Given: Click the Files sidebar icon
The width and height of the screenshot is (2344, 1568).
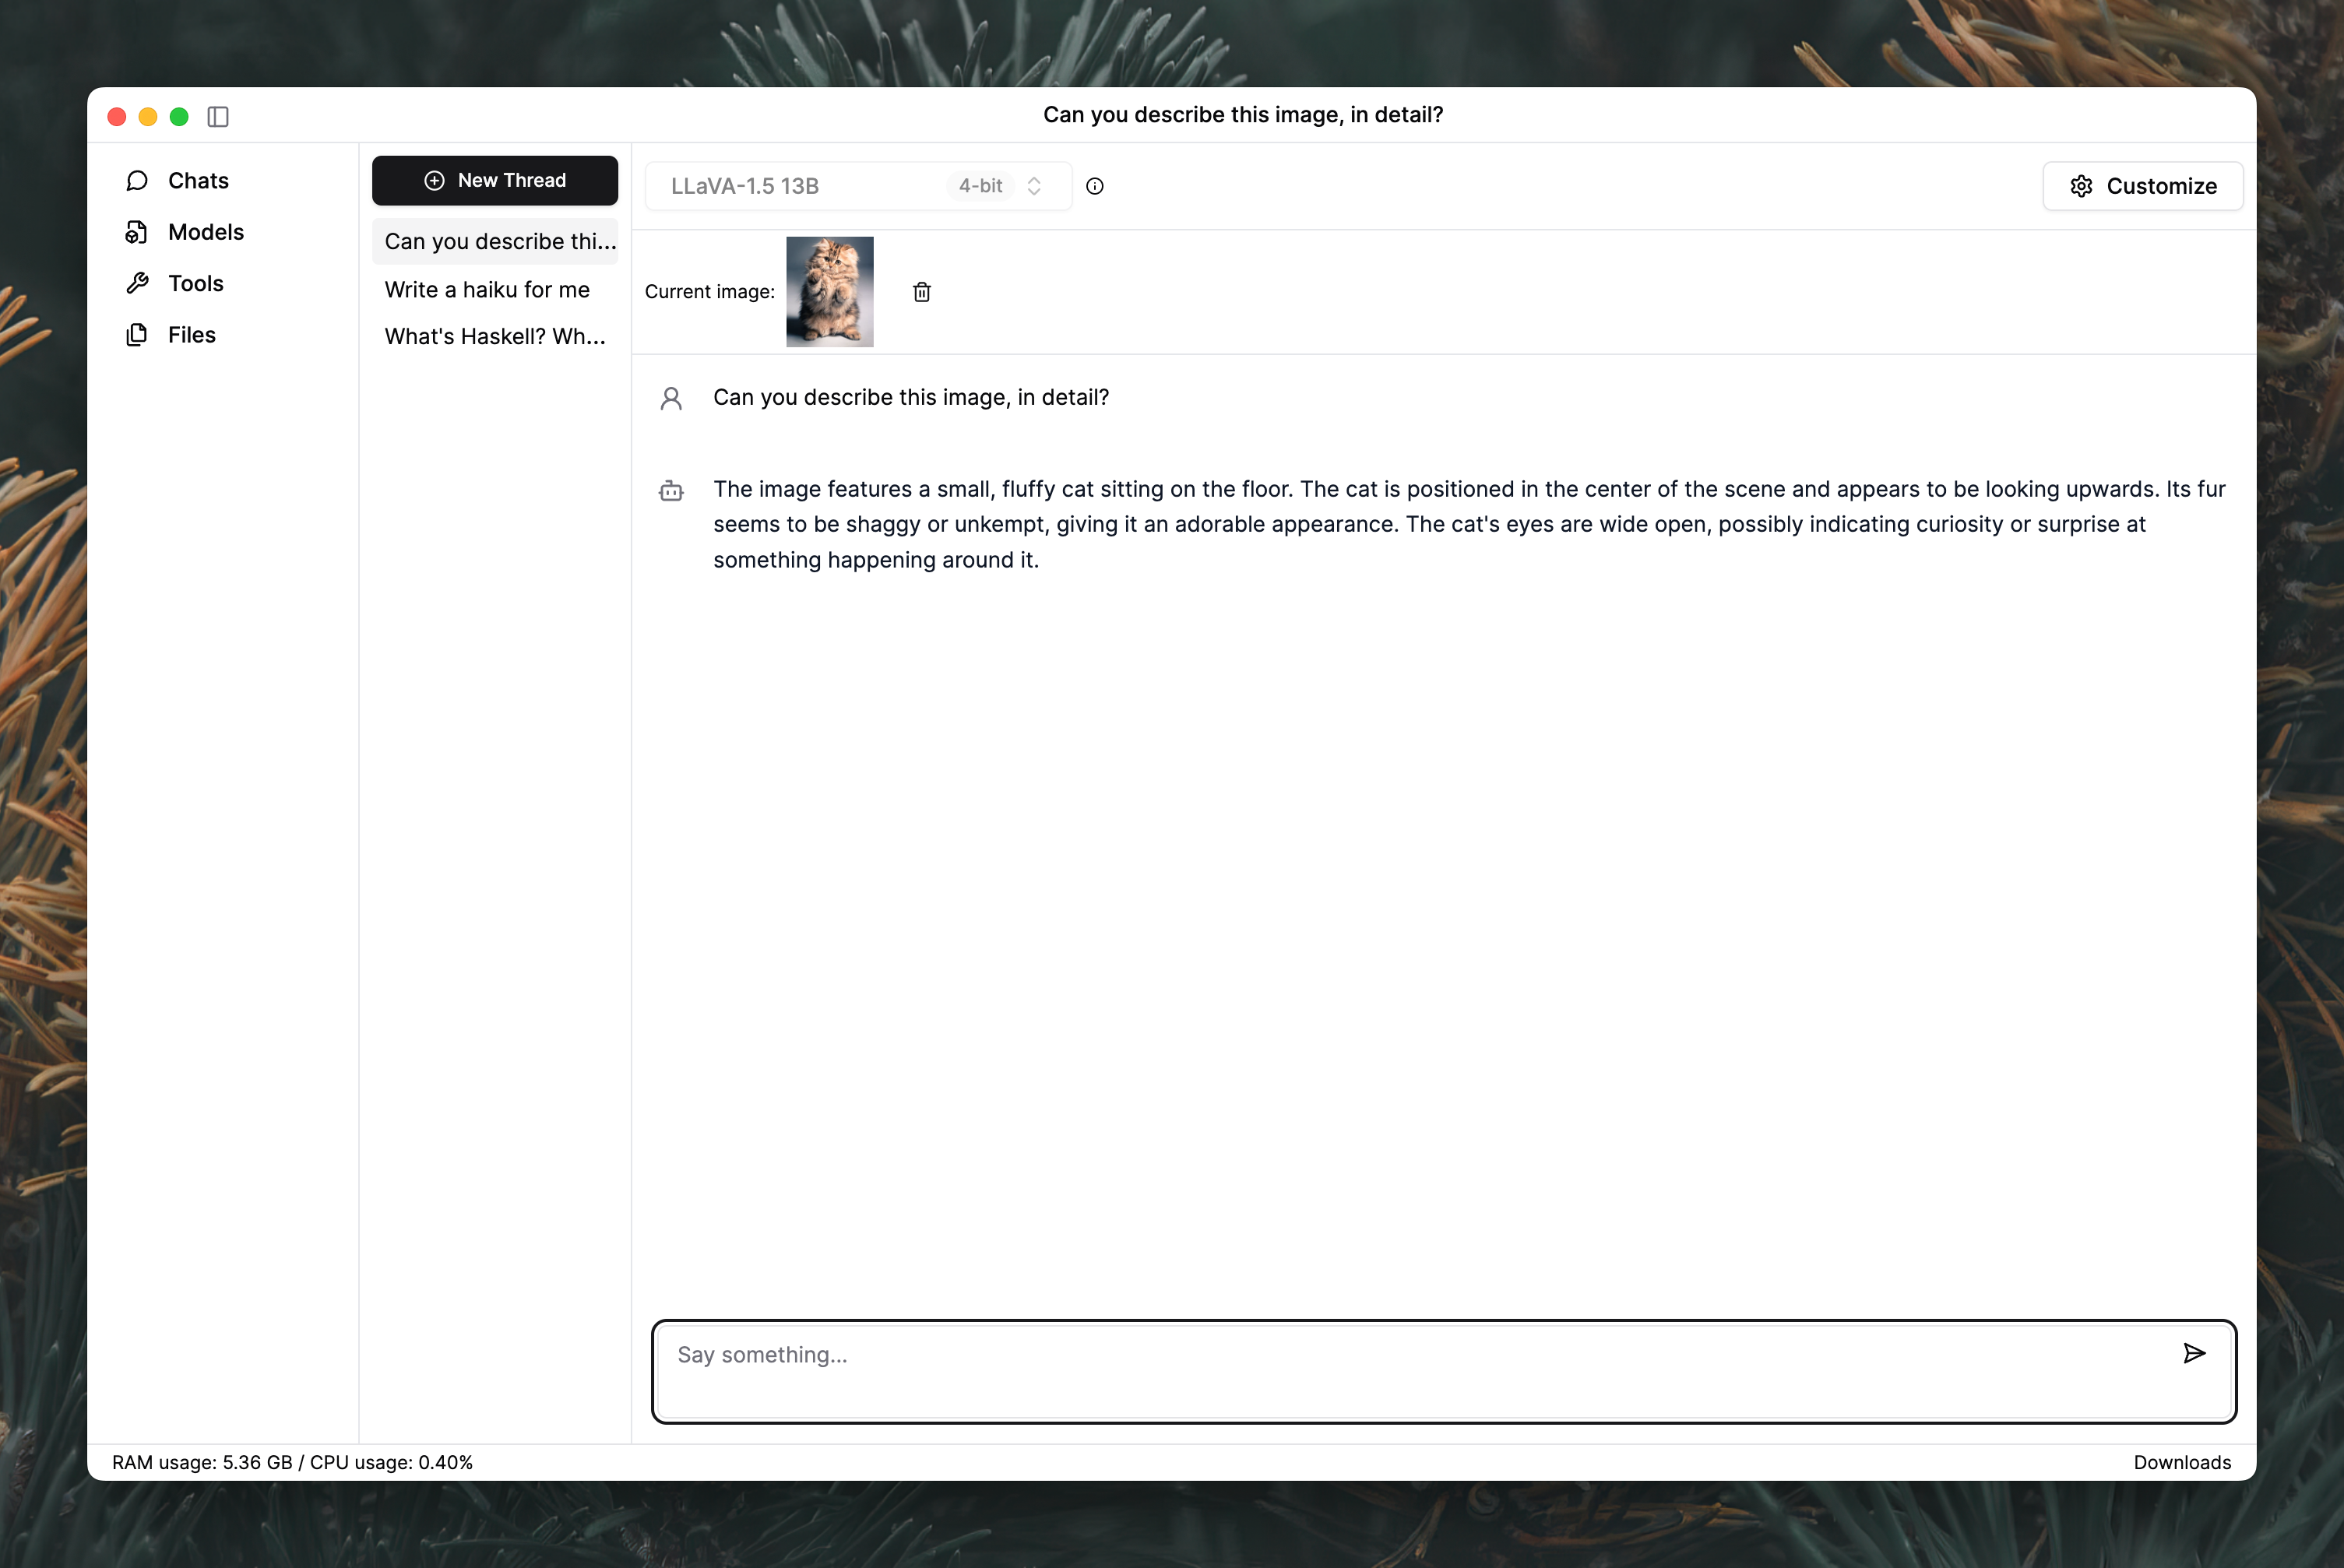Looking at the screenshot, I should 140,334.
